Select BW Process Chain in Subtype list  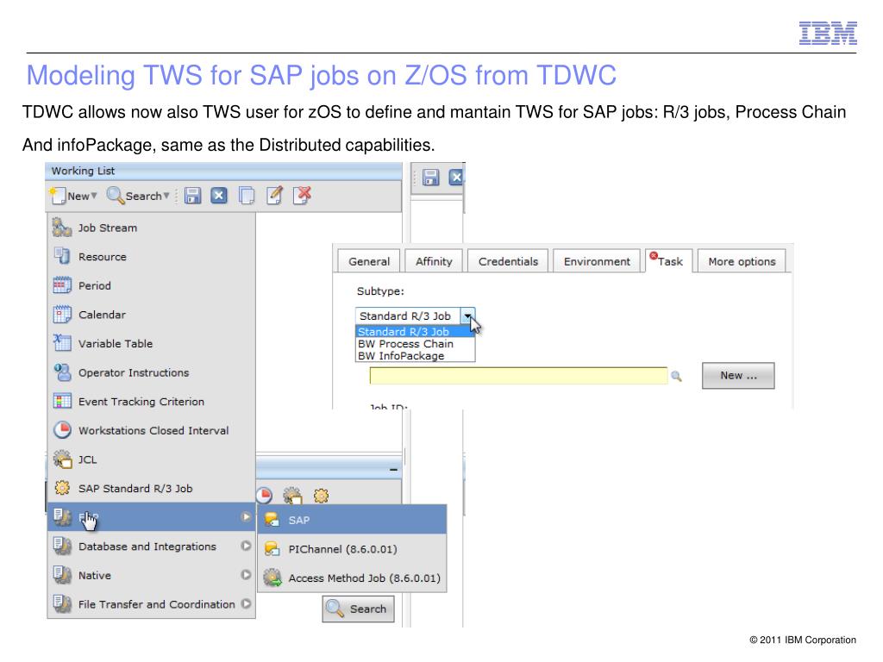[x=415, y=343]
